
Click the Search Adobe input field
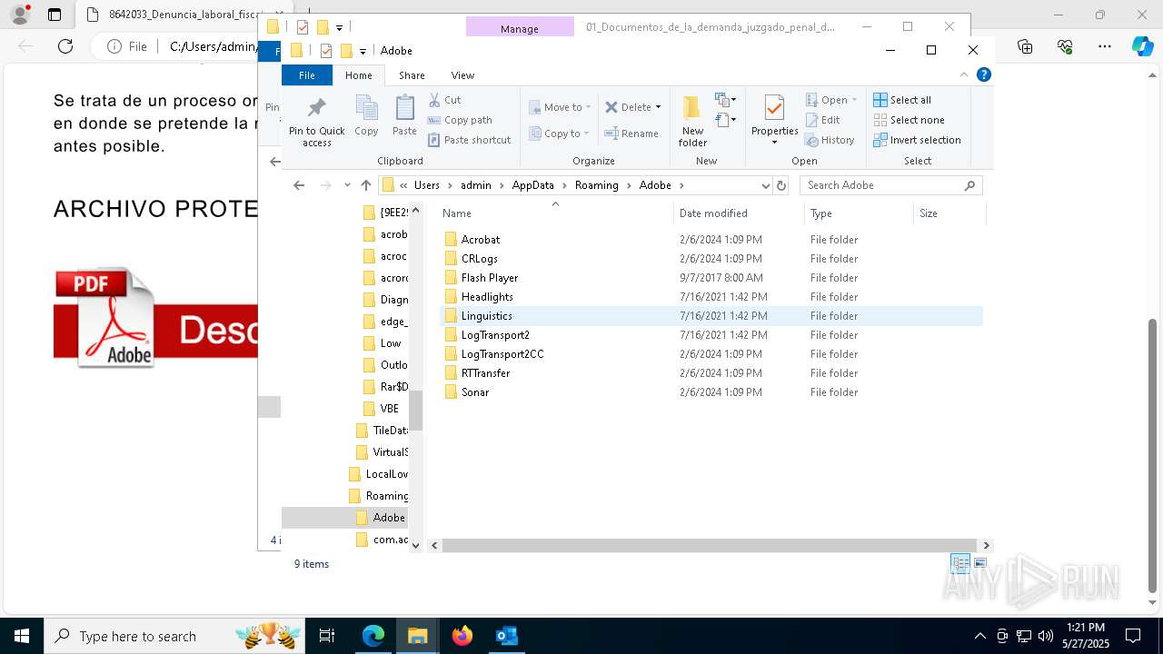[x=890, y=185]
